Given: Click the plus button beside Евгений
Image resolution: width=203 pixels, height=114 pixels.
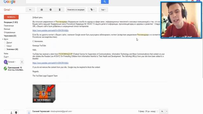Looking at the screenshot, I should (22, 62).
